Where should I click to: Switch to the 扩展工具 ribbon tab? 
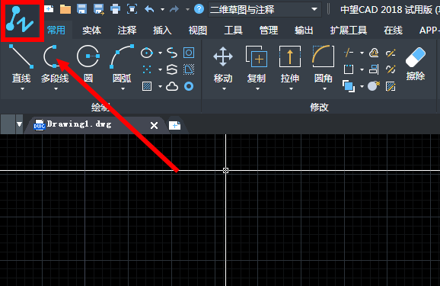pyautogui.click(x=349, y=30)
